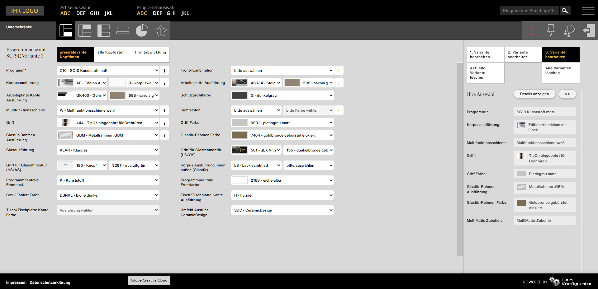Open the hamburger menu at top right
Screen dimensions: 598x289
(588, 11)
